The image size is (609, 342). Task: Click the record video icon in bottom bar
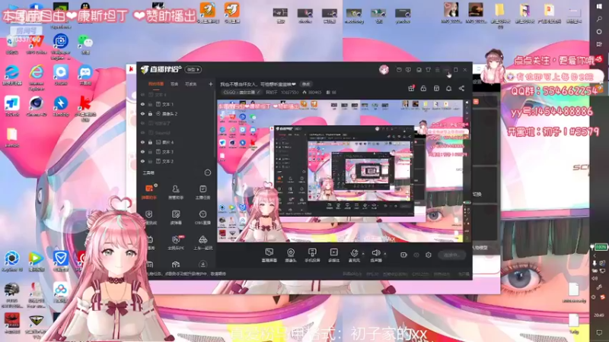(403, 255)
